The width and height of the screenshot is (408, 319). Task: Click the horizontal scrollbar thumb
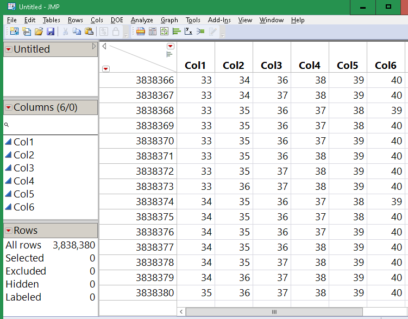[274, 312]
